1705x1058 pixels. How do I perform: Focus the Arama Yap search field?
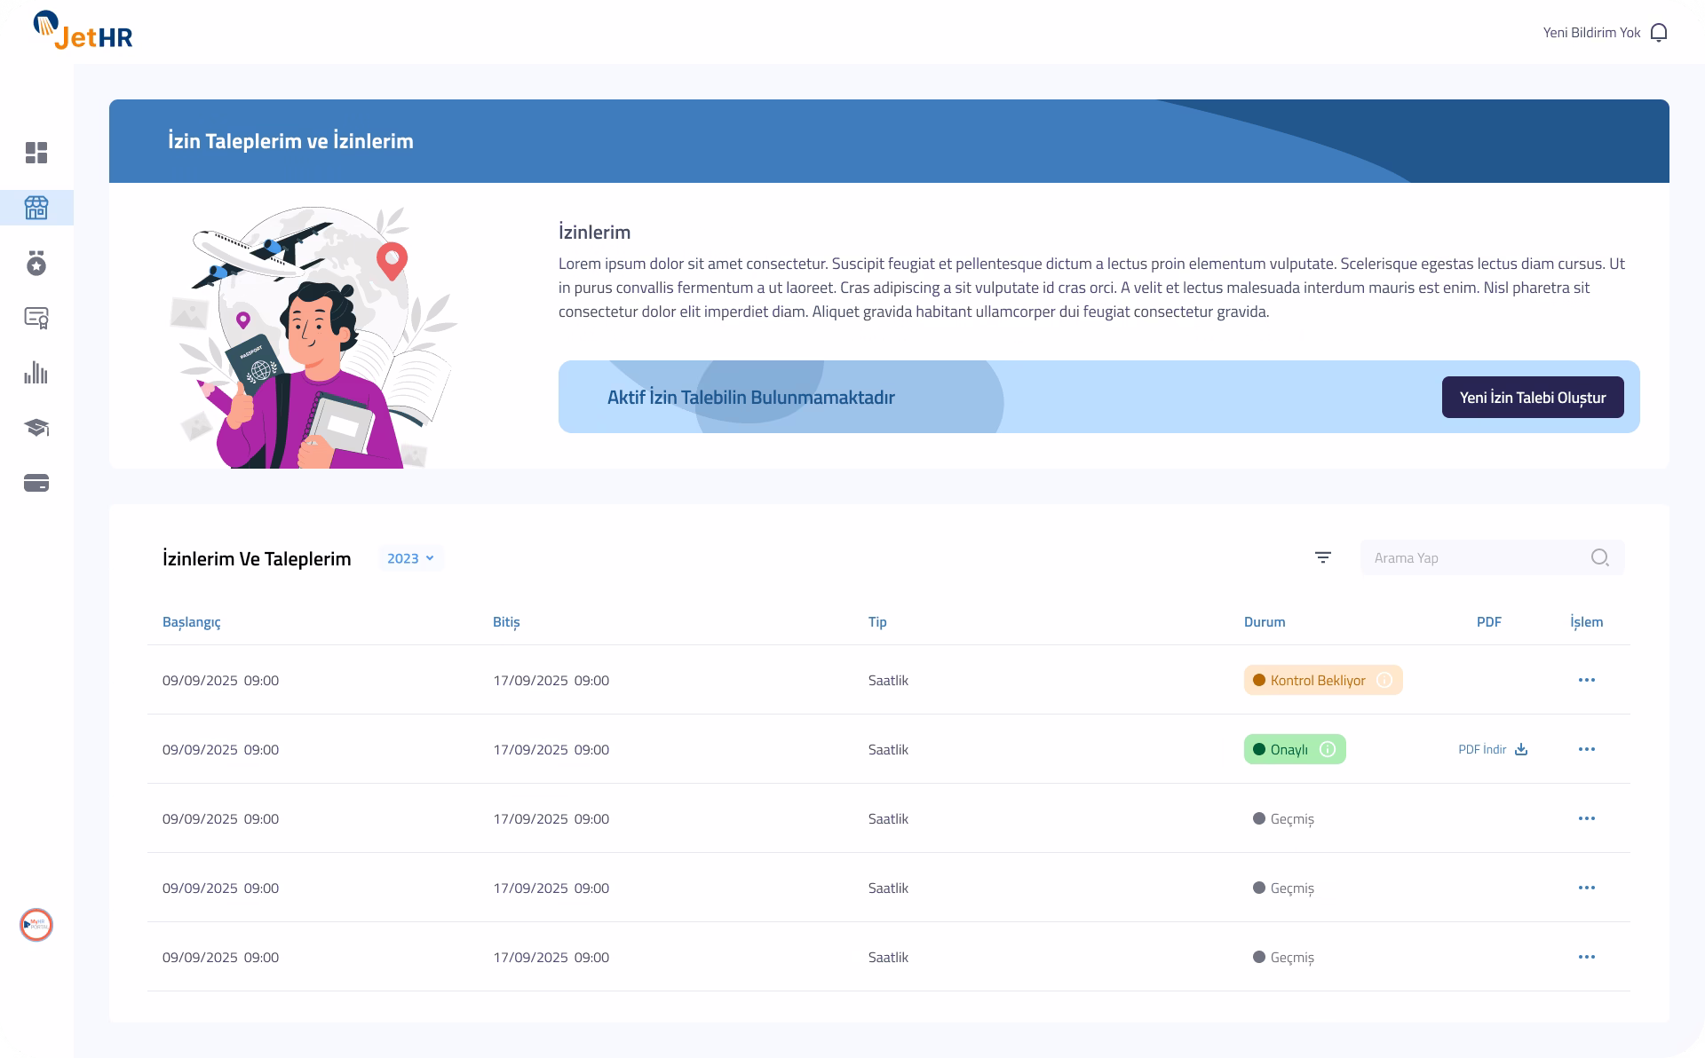pyautogui.click(x=1493, y=557)
